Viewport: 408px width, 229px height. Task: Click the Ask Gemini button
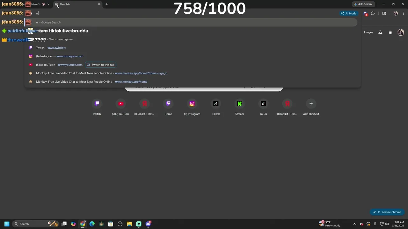[x=363, y=4]
